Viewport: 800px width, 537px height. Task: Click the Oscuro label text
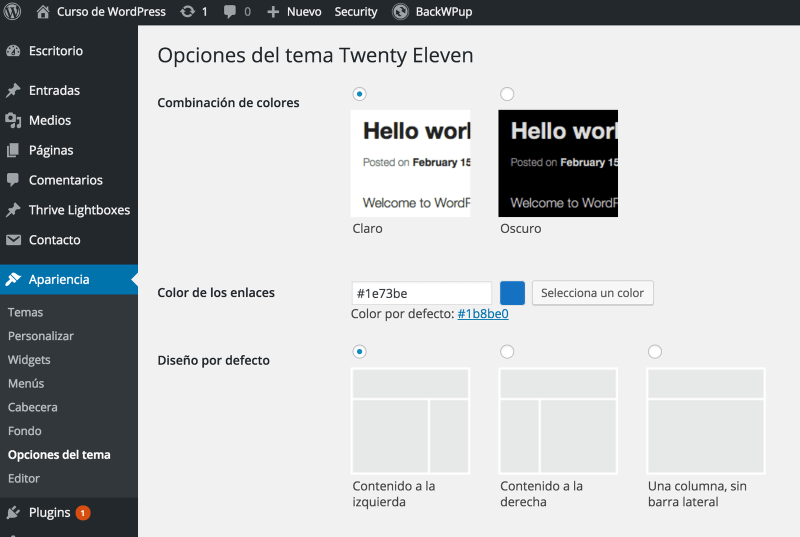pos(520,228)
